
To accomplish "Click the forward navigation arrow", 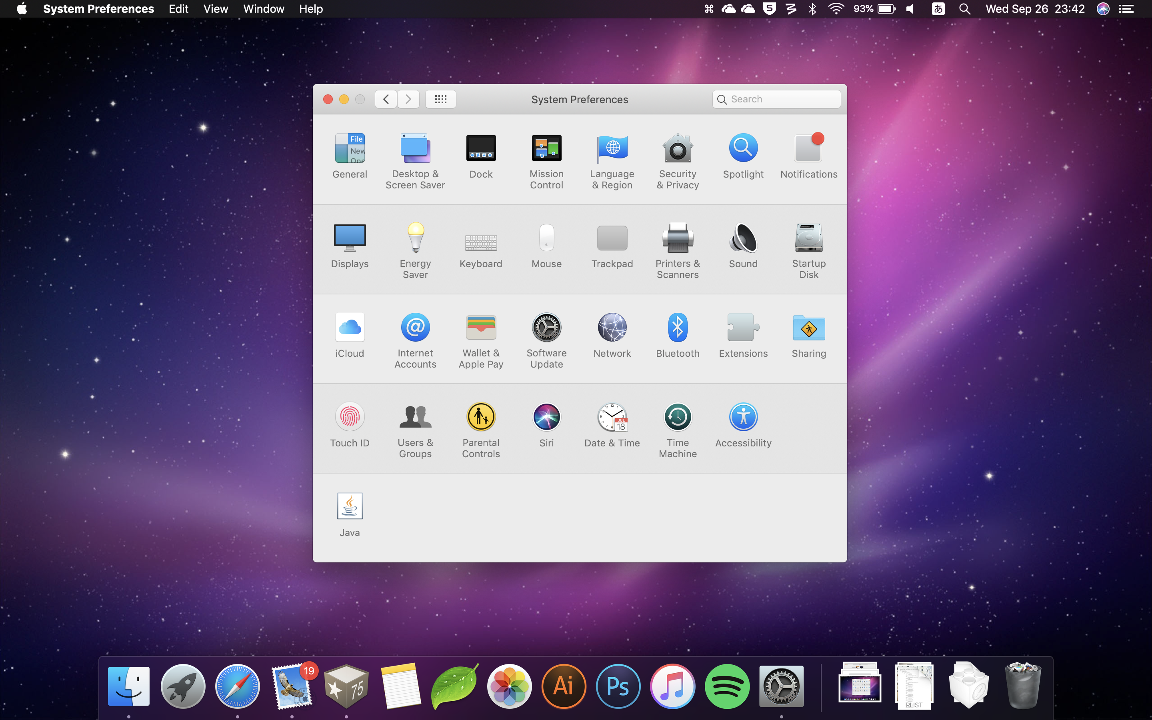I will click(x=408, y=99).
